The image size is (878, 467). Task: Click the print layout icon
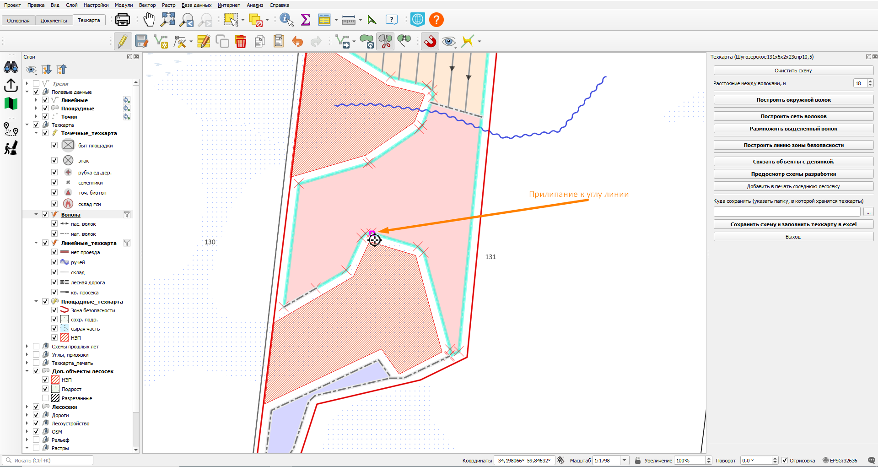tap(122, 20)
